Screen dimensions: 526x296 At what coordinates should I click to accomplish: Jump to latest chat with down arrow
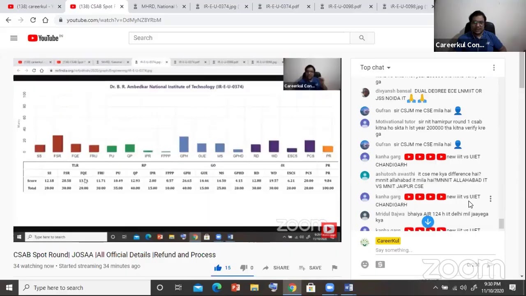(x=428, y=222)
